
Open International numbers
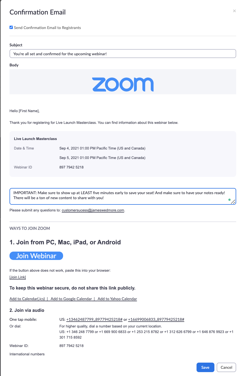click(x=27, y=354)
